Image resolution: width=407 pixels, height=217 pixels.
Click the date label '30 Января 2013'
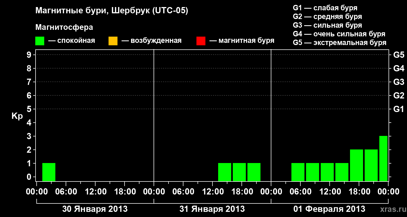[x=95, y=209]
